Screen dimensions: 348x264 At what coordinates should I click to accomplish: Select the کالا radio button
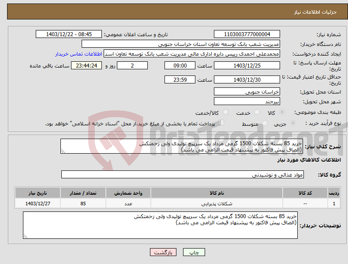[x=282, y=112]
